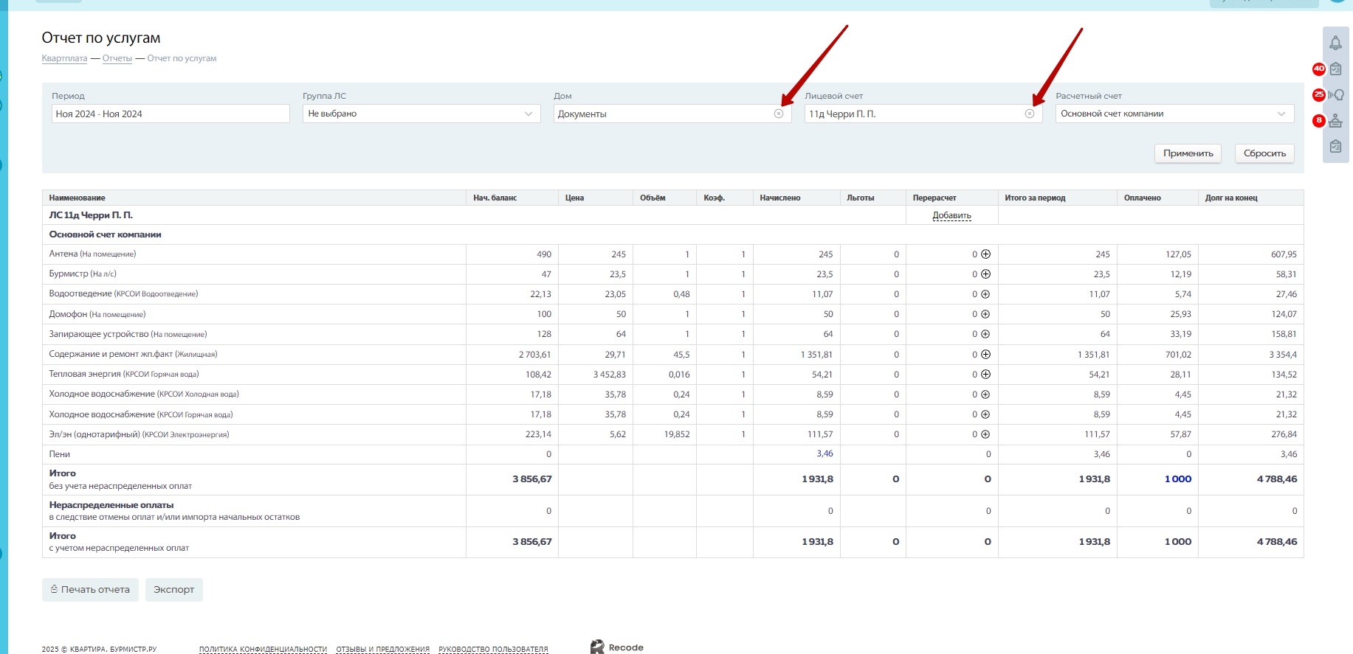Click the Добавить recalculation link

tap(951, 215)
